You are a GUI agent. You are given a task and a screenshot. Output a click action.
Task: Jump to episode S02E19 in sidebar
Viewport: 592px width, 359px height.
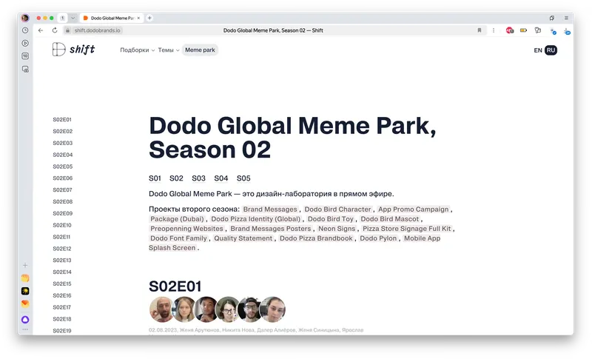point(62,331)
